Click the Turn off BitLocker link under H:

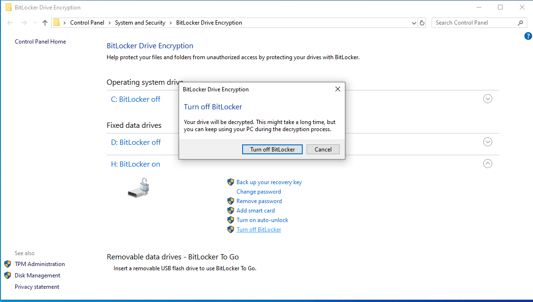pos(259,230)
